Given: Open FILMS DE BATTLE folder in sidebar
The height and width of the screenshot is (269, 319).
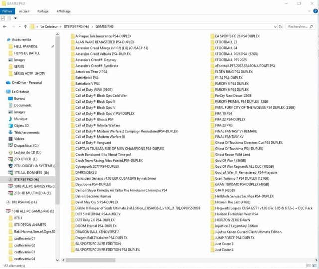Looking at the screenshot, I should tap(27, 53).
